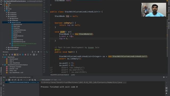Open SingleLinkedList class file
Screen dimensions: 170x96
(18, 36)
